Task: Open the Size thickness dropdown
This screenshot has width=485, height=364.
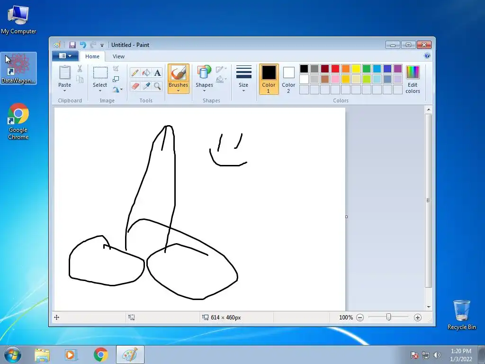Action: (x=243, y=79)
